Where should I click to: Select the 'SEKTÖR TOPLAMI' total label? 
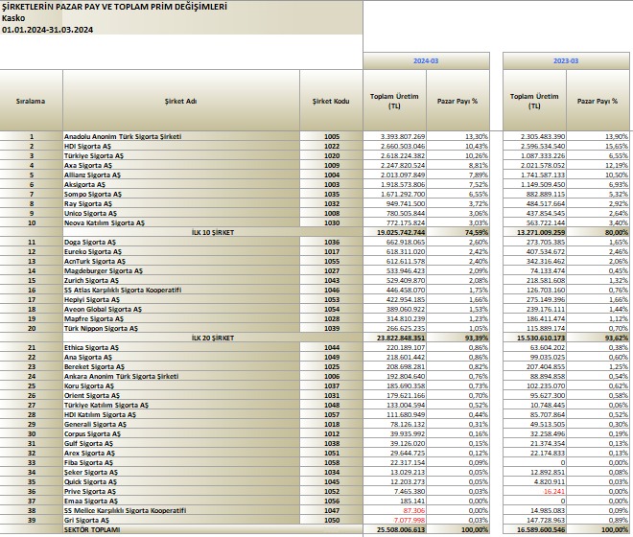(213, 529)
